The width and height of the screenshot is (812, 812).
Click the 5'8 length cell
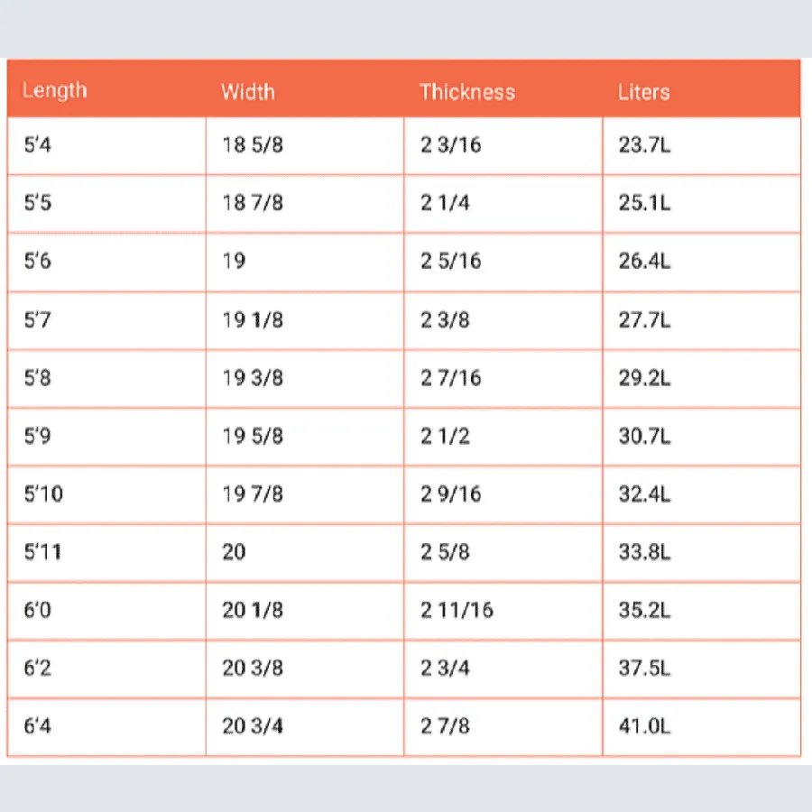point(106,379)
